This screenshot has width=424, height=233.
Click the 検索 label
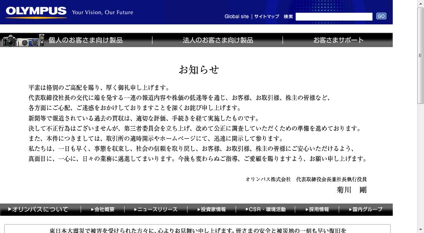coord(288,16)
